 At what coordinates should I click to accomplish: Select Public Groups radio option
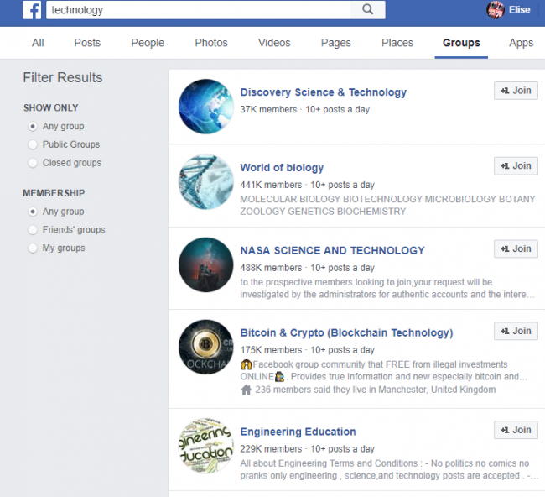point(33,144)
